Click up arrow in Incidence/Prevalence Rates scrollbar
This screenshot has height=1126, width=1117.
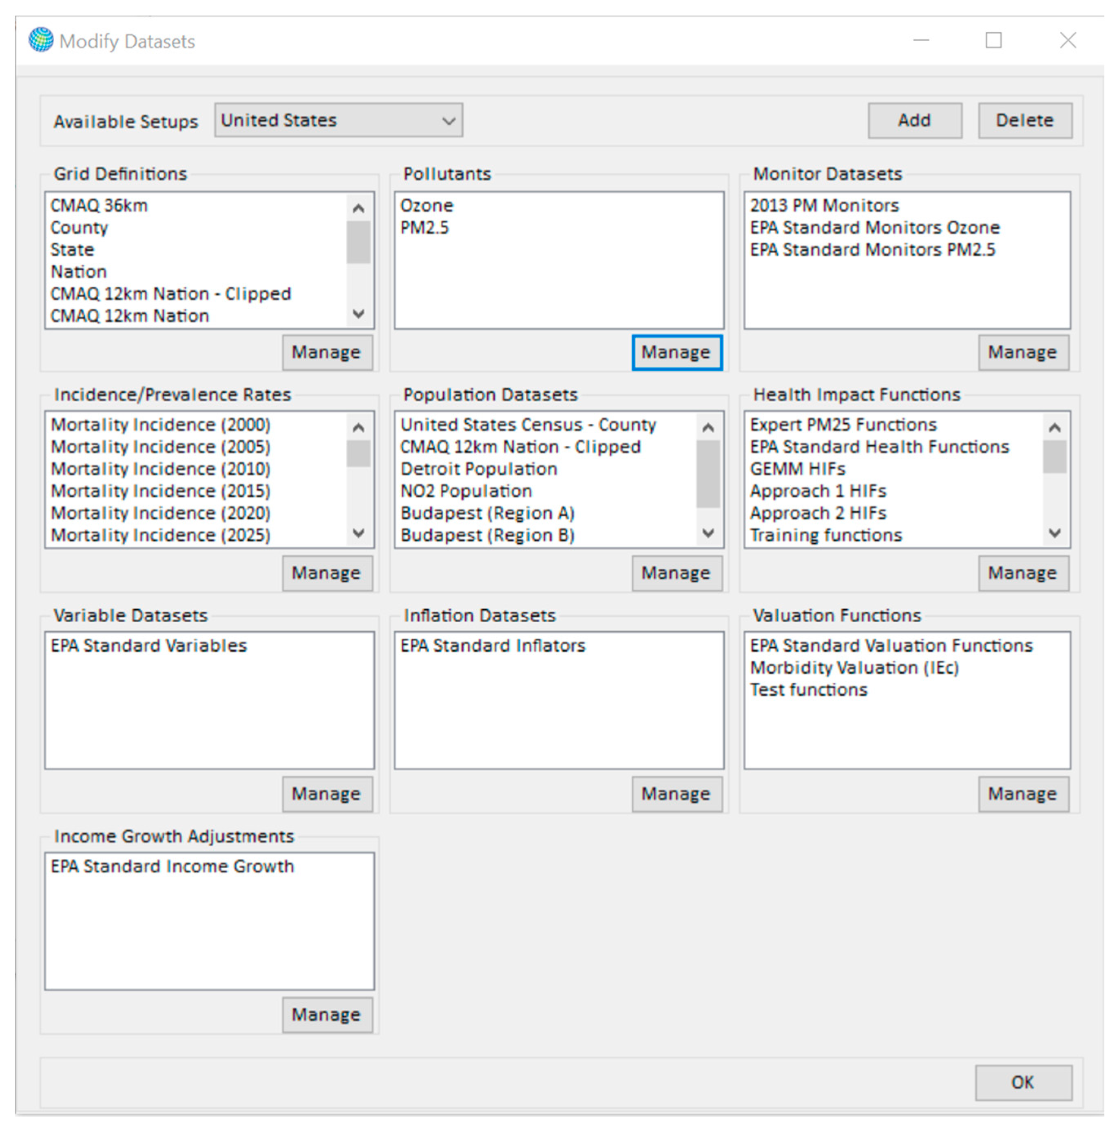click(359, 428)
